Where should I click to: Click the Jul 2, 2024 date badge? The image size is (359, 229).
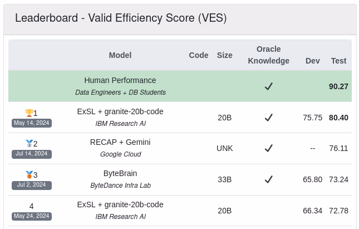pyautogui.click(x=32, y=185)
